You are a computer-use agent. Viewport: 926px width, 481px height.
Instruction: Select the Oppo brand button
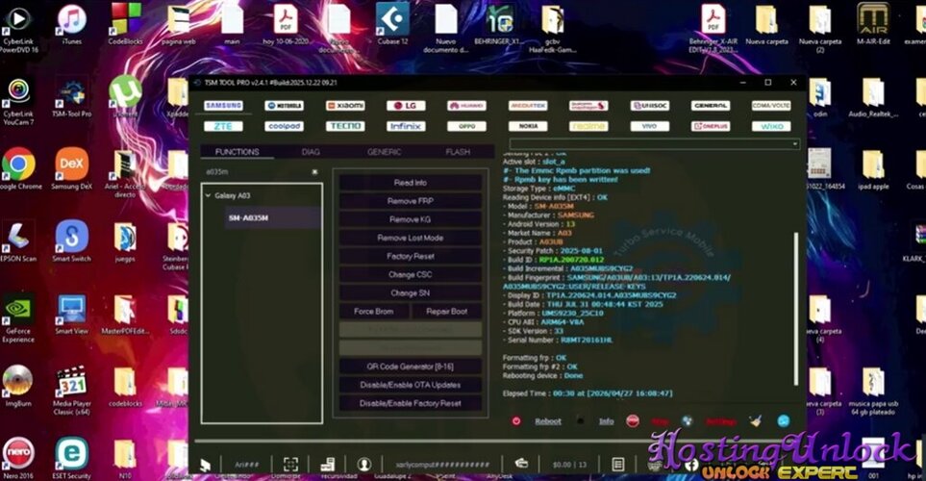(466, 126)
